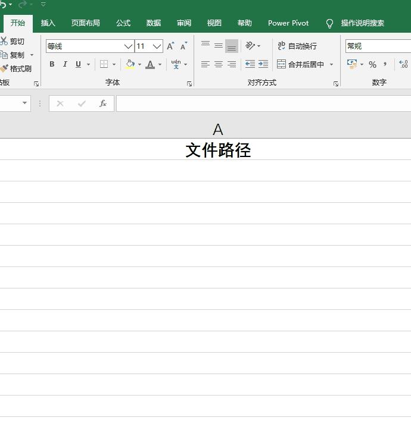Image resolution: width=411 pixels, height=433 pixels.
Task: Click the Redo arrow icon
Action: pyautogui.click(x=23, y=4)
